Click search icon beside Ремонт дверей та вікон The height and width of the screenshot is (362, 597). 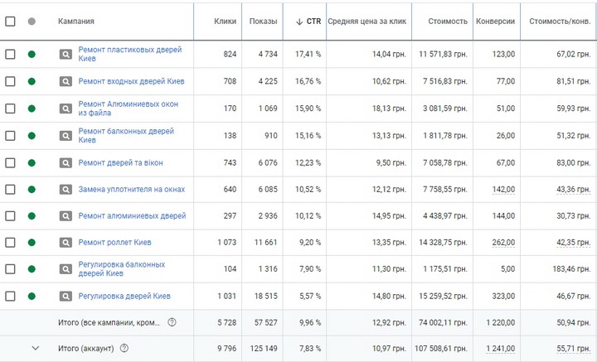point(66,162)
